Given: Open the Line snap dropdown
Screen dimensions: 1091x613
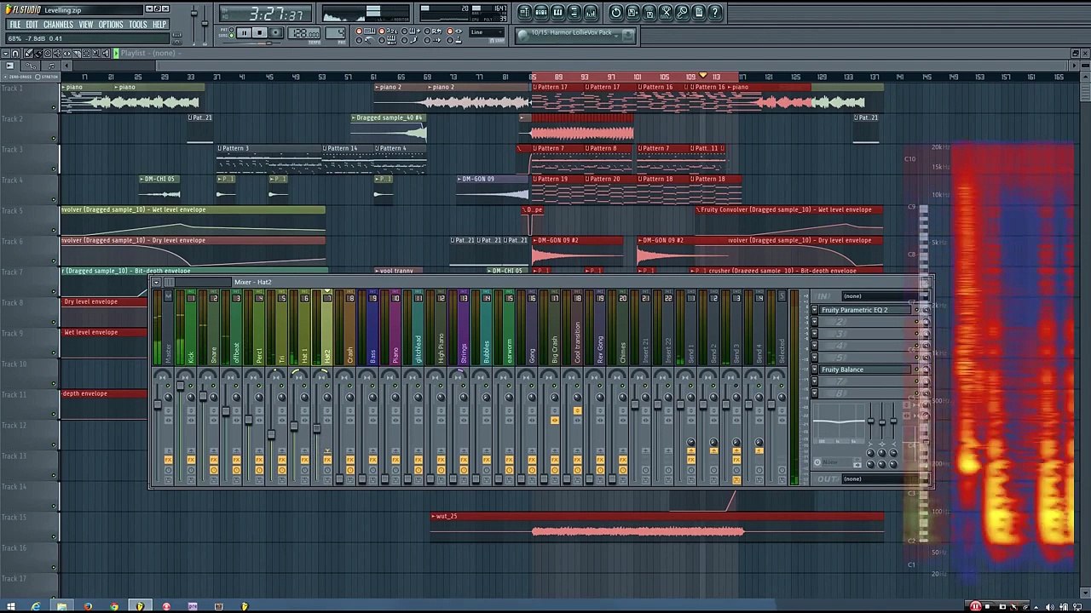Looking at the screenshot, I should click(486, 32).
